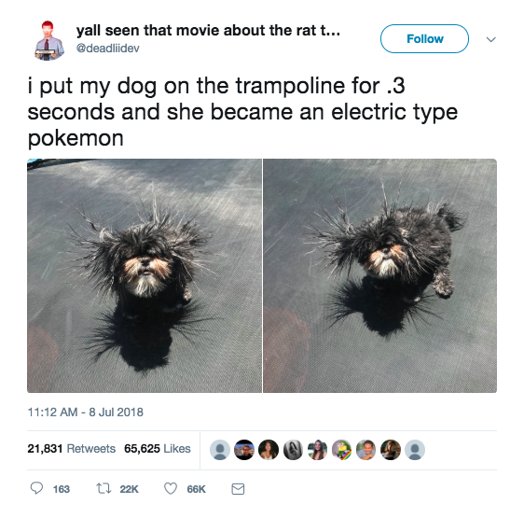View the list of 21,831 Retweets
The image size is (524, 518).
point(71,448)
